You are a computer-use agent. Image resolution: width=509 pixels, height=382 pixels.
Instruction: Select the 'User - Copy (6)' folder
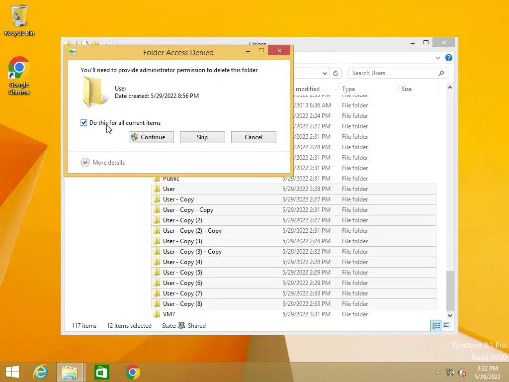point(294,283)
